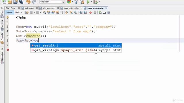Click the gray database cylinder icon

tap(109, 13)
